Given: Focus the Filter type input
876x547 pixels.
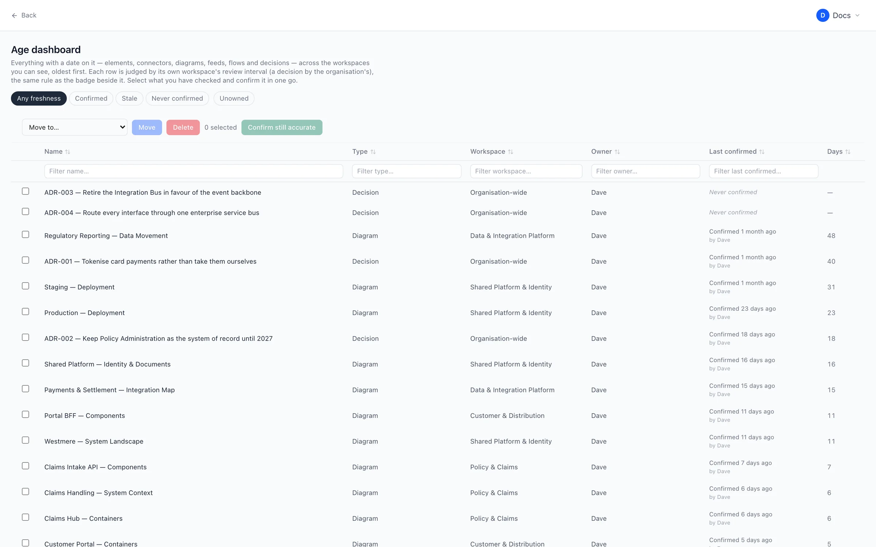Looking at the screenshot, I should (x=407, y=171).
